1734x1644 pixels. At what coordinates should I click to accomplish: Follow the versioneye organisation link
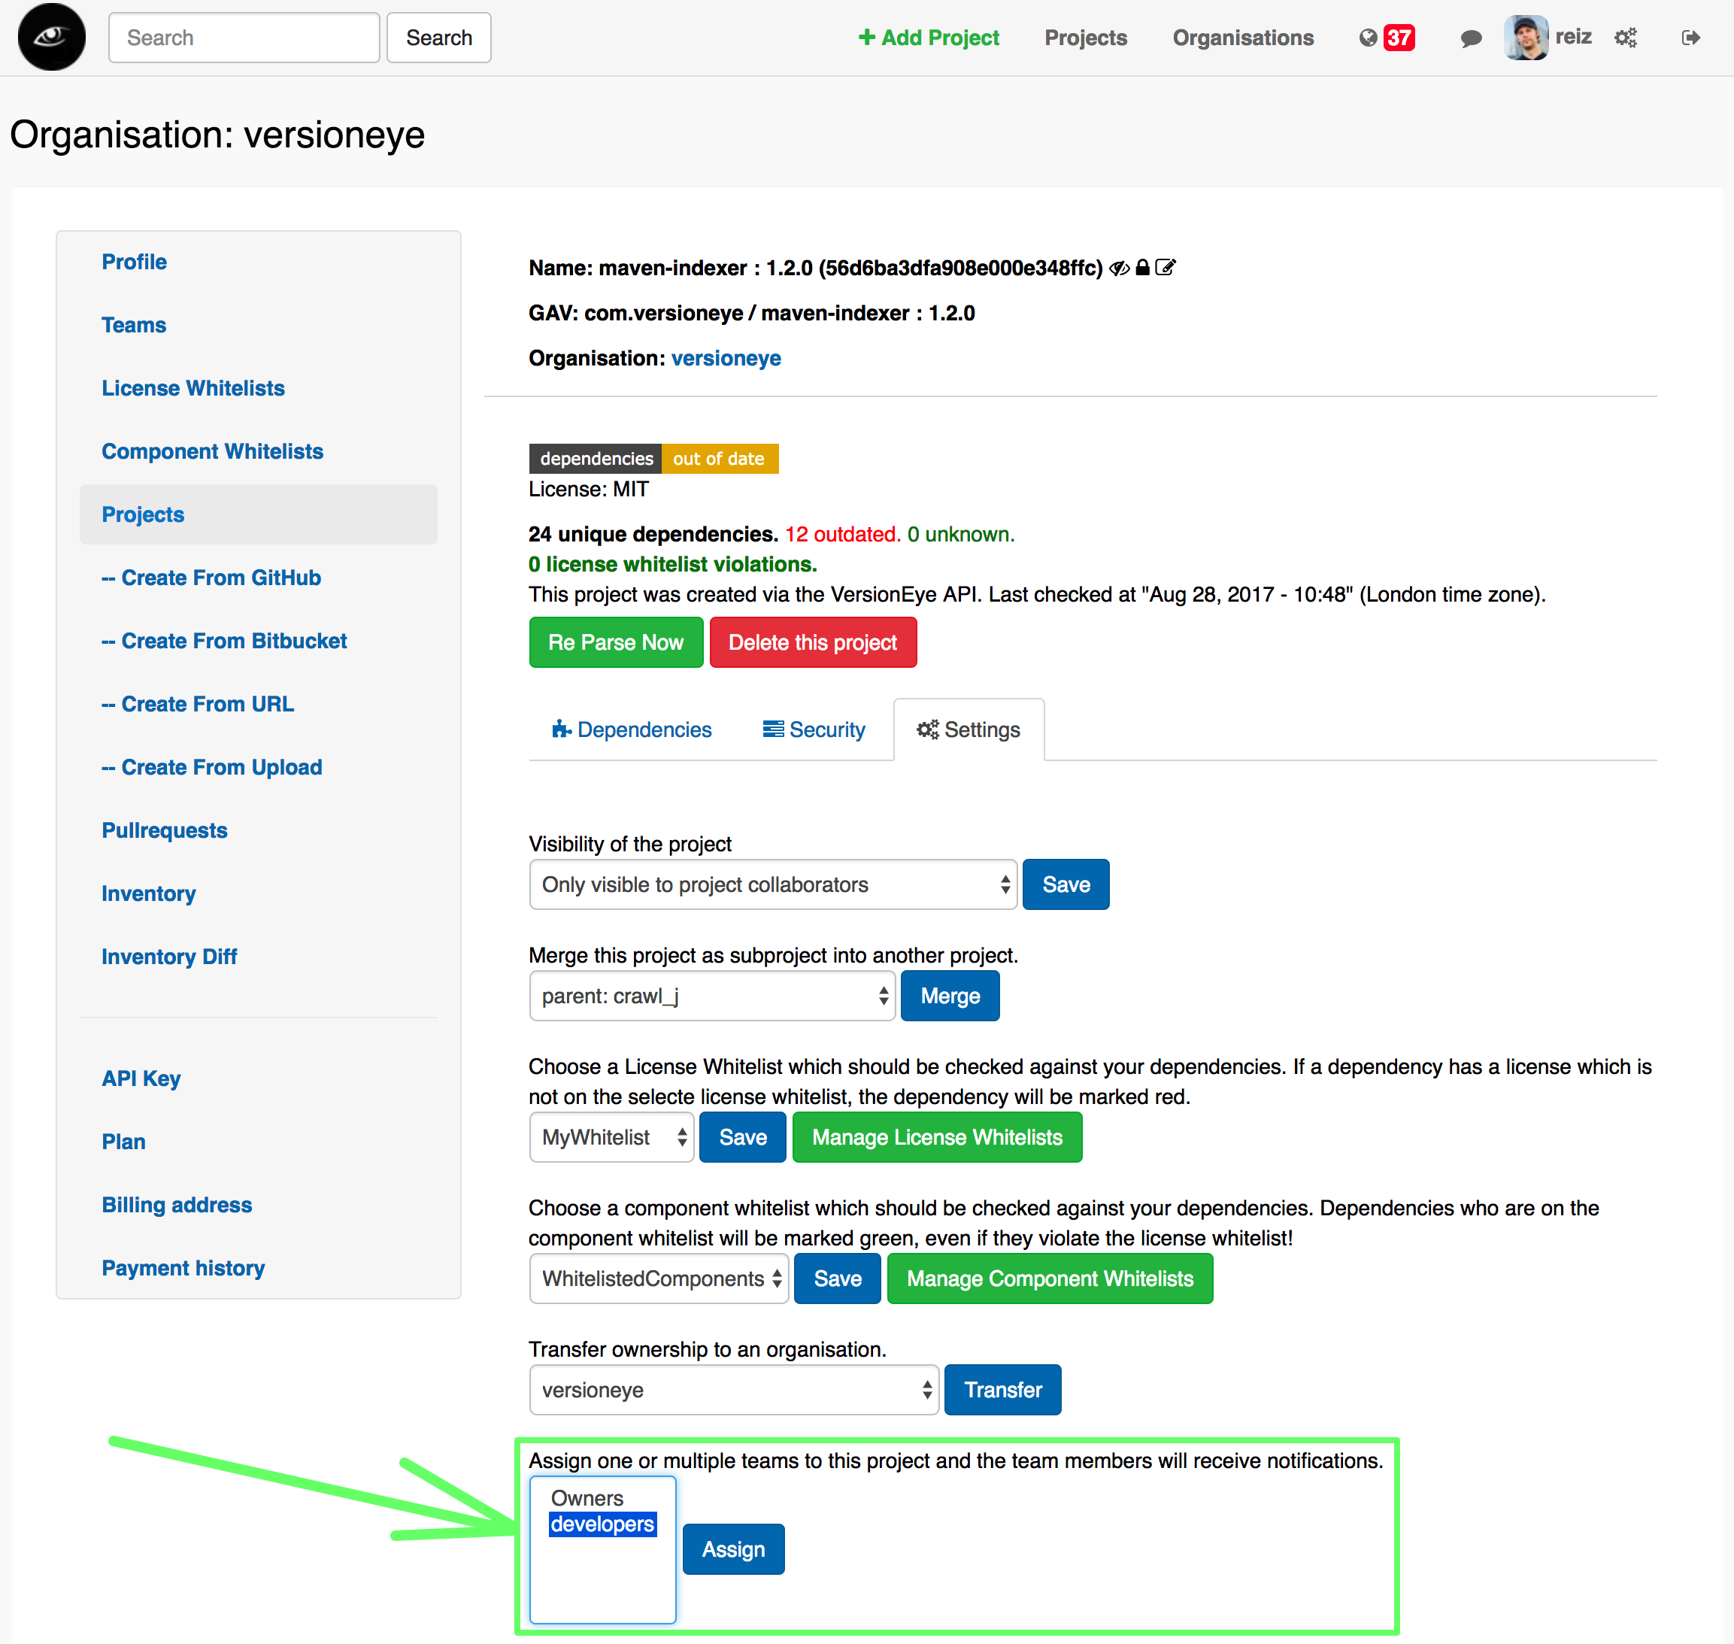click(726, 359)
